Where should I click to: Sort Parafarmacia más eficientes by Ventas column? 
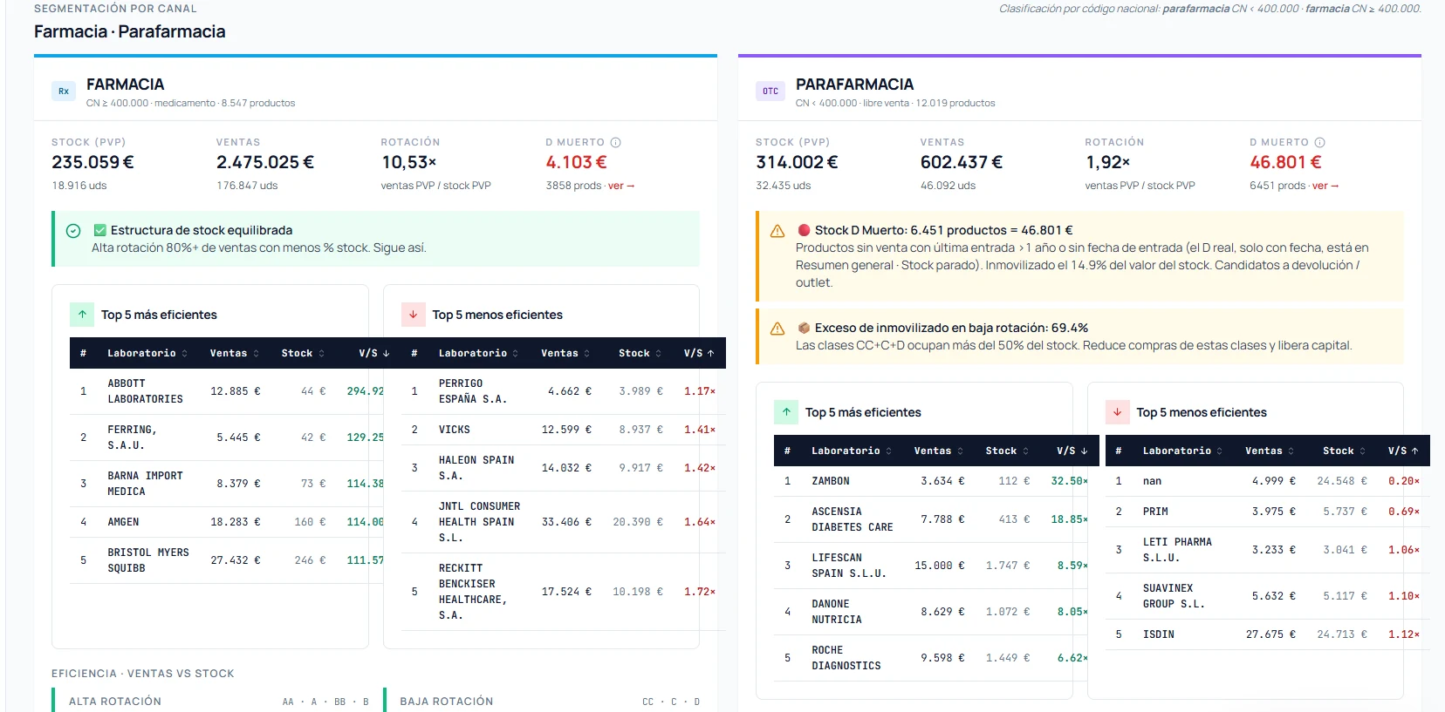point(938,451)
